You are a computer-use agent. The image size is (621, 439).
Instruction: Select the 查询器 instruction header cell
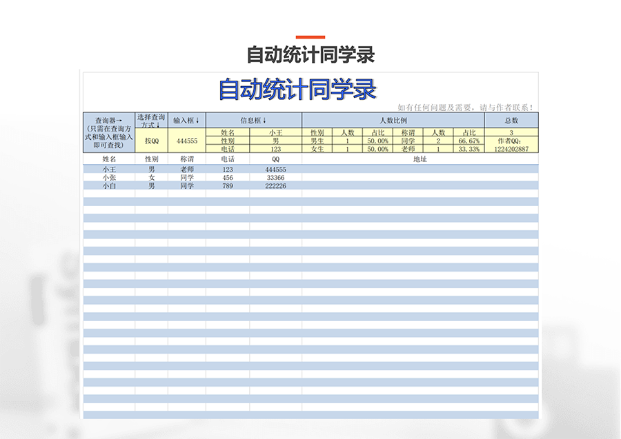(109, 132)
